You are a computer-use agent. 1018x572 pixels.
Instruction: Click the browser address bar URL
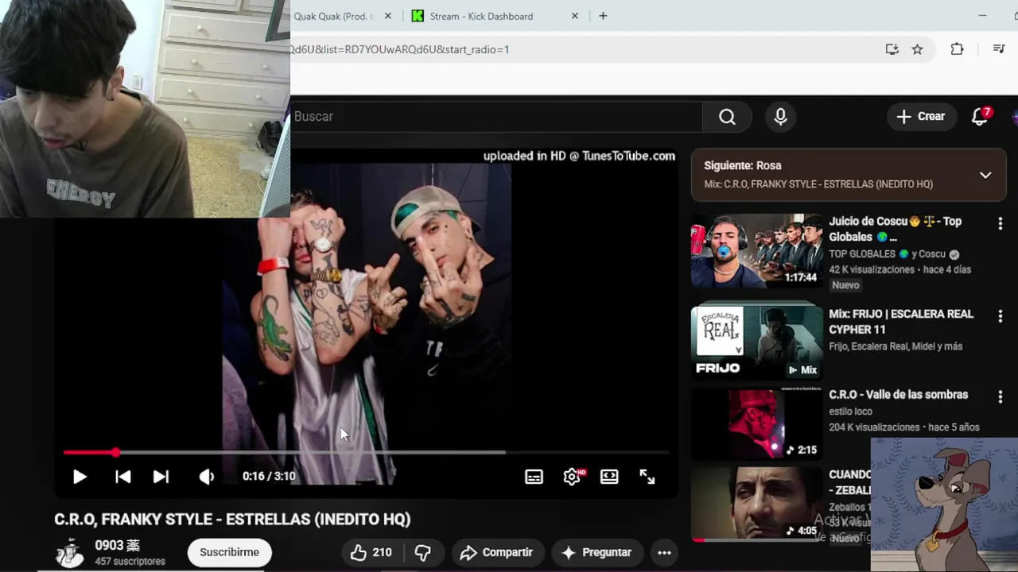coord(399,49)
